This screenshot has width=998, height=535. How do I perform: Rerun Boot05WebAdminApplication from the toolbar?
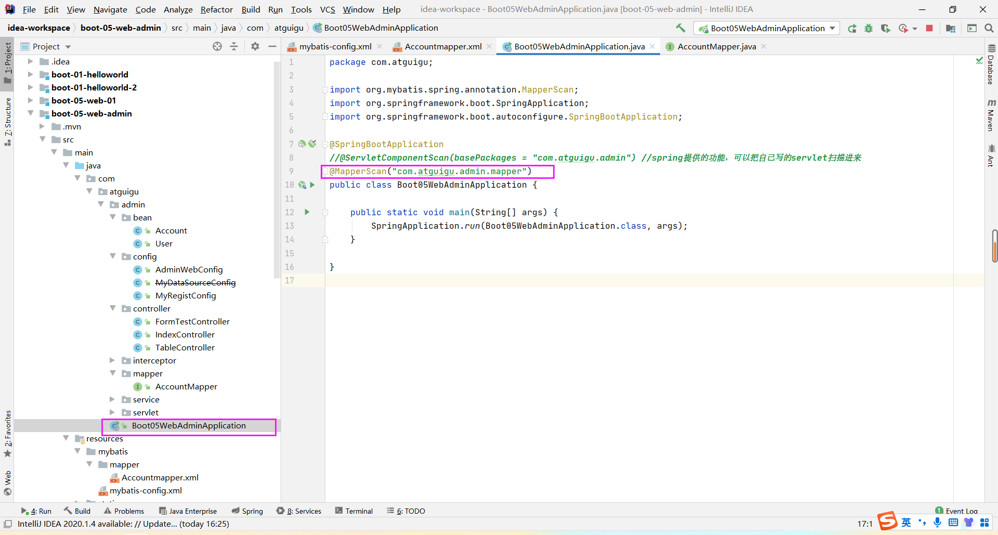(852, 28)
